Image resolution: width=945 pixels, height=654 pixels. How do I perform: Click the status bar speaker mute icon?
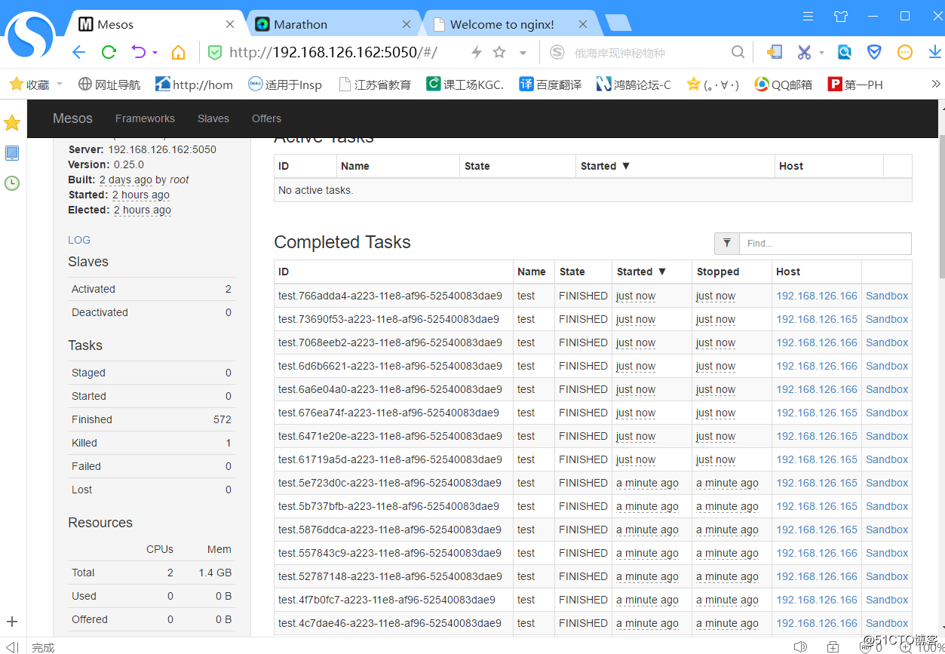(800, 646)
